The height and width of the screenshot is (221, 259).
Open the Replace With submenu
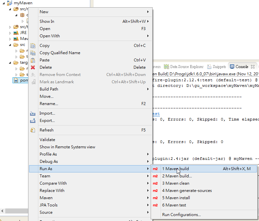[91, 191]
